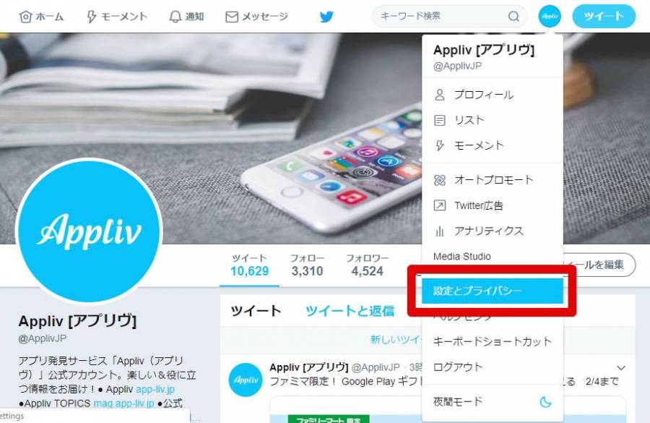Image resolution: width=650 pixels, height=423 pixels.
Task: Expand the tweet options chevron
Action: coord(621,368)
